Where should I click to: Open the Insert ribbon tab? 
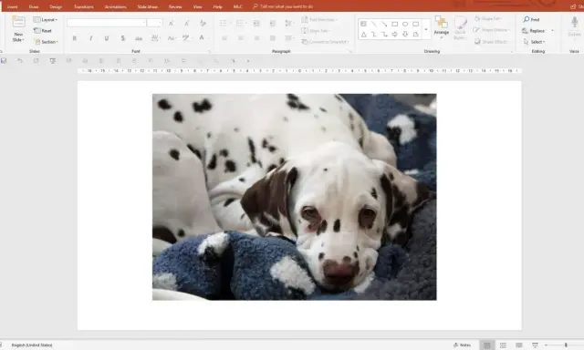click(12, 6)
